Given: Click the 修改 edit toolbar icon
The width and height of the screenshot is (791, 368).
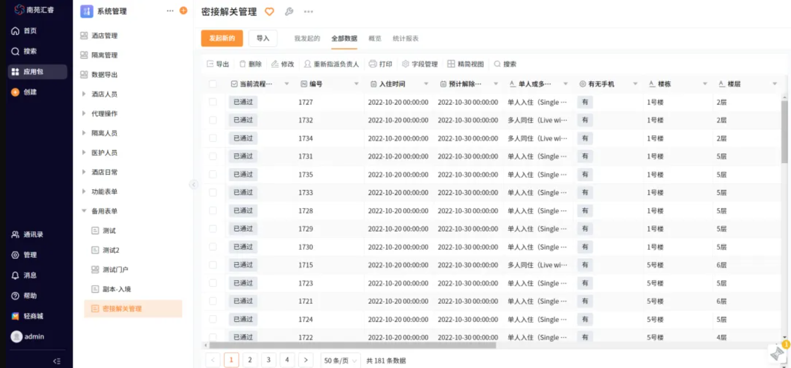Looking at the screenshot, I should pos(275,64).
